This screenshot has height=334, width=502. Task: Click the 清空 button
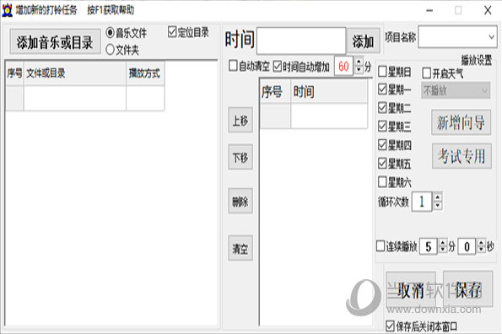pyautogui.click(x=240, y=248)
